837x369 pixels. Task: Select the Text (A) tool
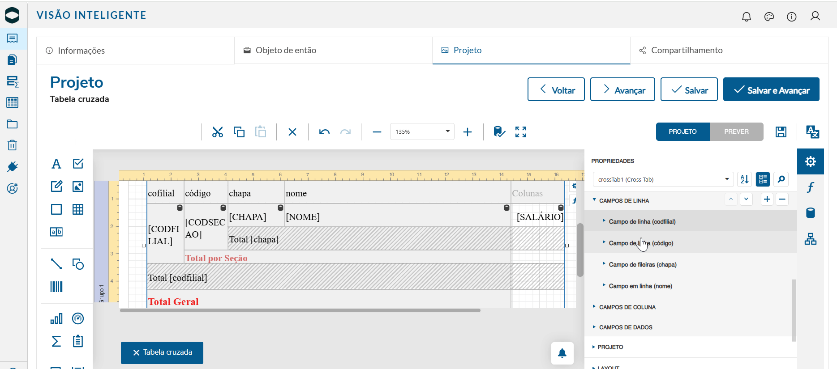pos(56,164)
